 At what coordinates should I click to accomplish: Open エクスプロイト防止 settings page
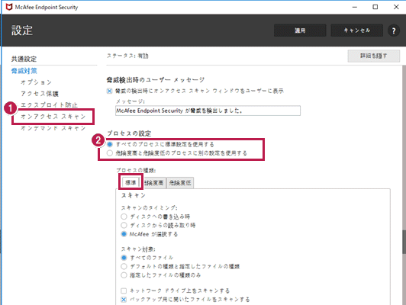[49, 104]
